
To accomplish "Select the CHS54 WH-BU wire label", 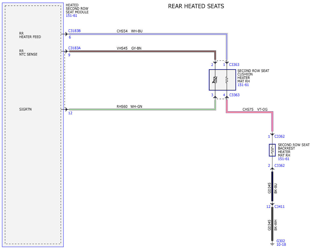I will [129, 31].
